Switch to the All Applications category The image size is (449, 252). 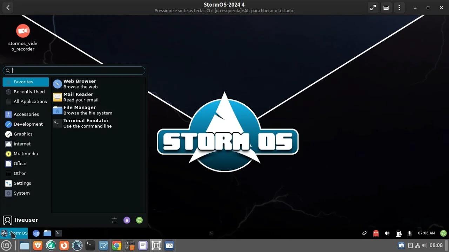pos(30,101)
